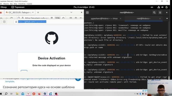The image size is (172, 96).
Task: Click the terminal window scrollbar
Action: coord(169,78)
